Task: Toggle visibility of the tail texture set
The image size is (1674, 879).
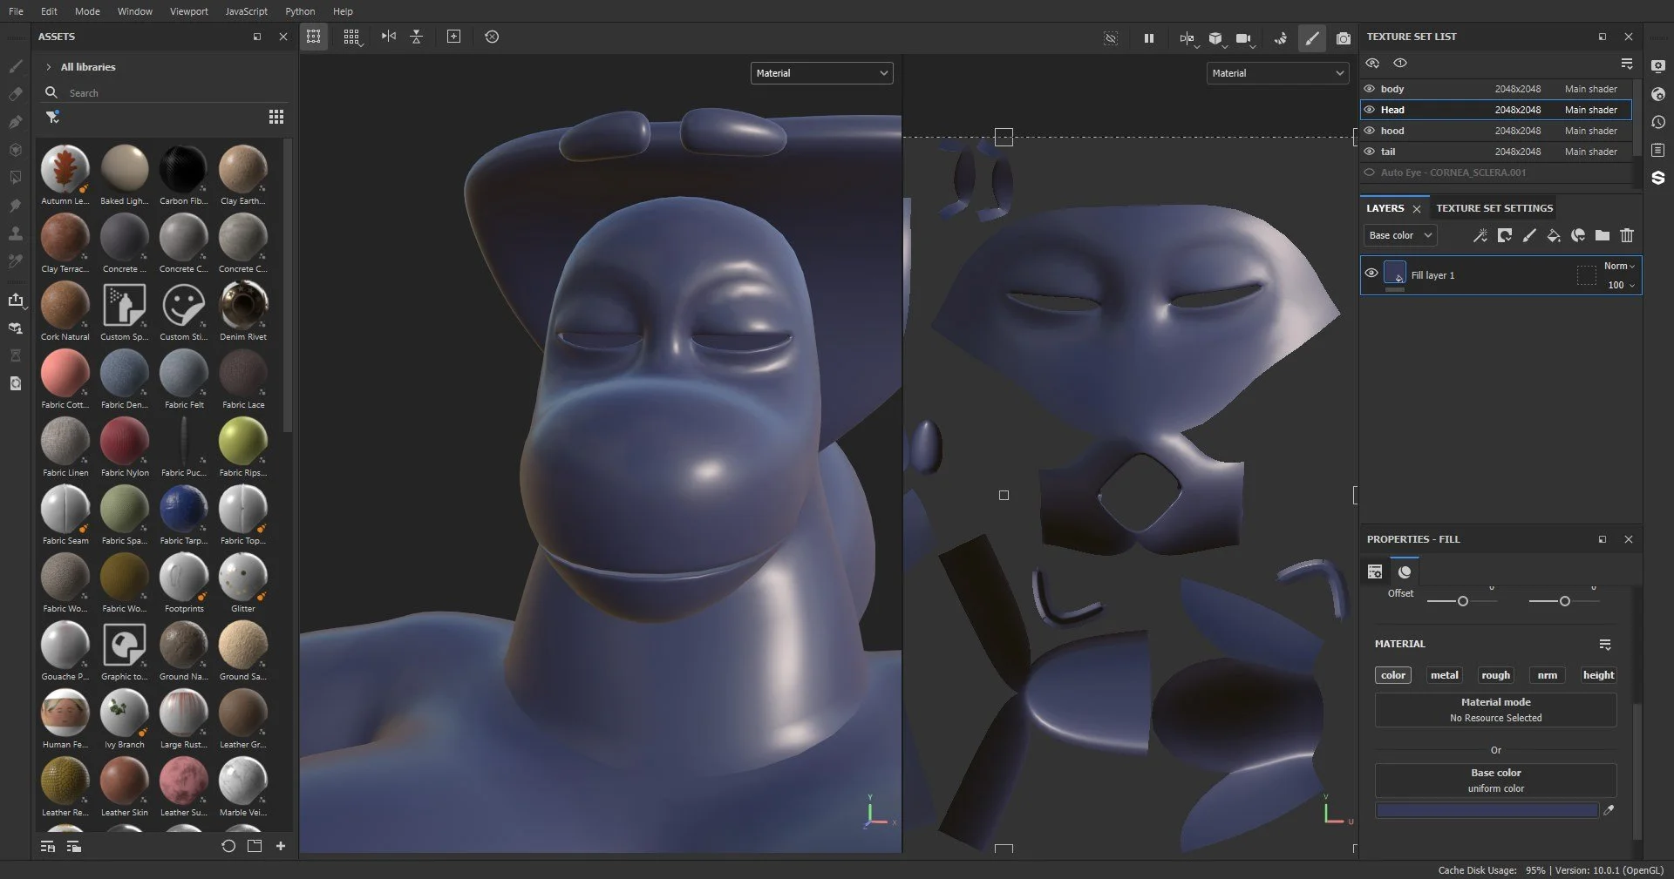Action: point(1370,152)
